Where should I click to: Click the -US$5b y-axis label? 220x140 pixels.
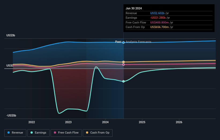coord(11,115)
